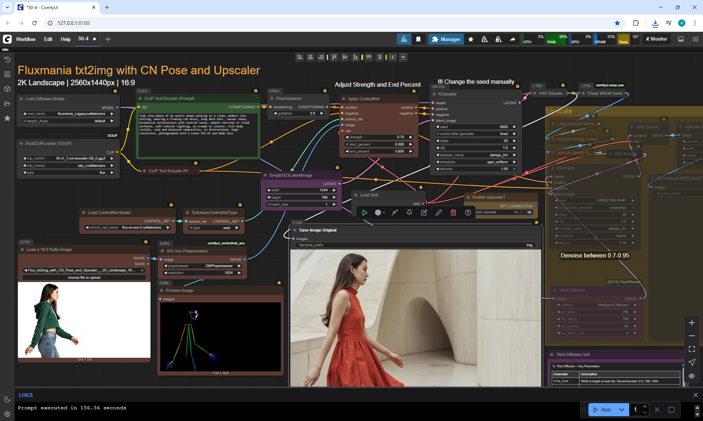Click the strength 0.70 slider field
Viewport: 703px width, 421px height.
coord(379,137)
